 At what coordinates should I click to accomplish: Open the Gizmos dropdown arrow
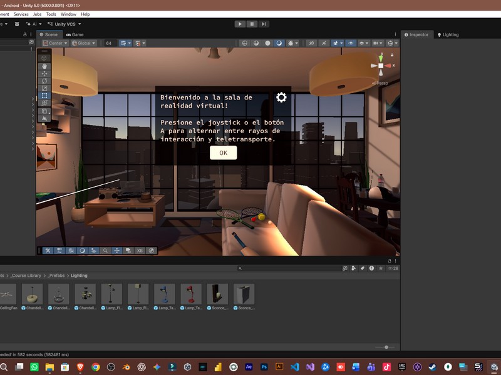(x=396, y=43)
